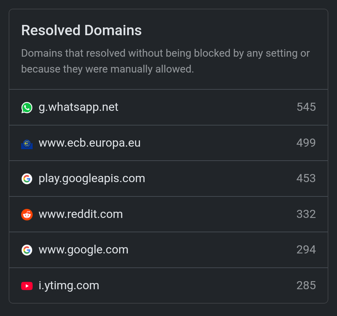Click the 499 query count
Screen dimensions: 337x316
point(306,143)
